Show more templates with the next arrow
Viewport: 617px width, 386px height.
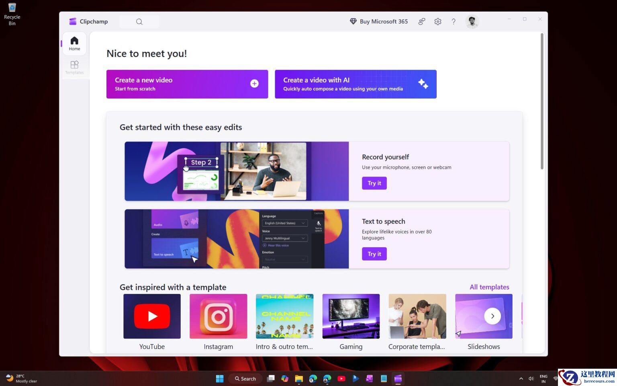(492, 316)
